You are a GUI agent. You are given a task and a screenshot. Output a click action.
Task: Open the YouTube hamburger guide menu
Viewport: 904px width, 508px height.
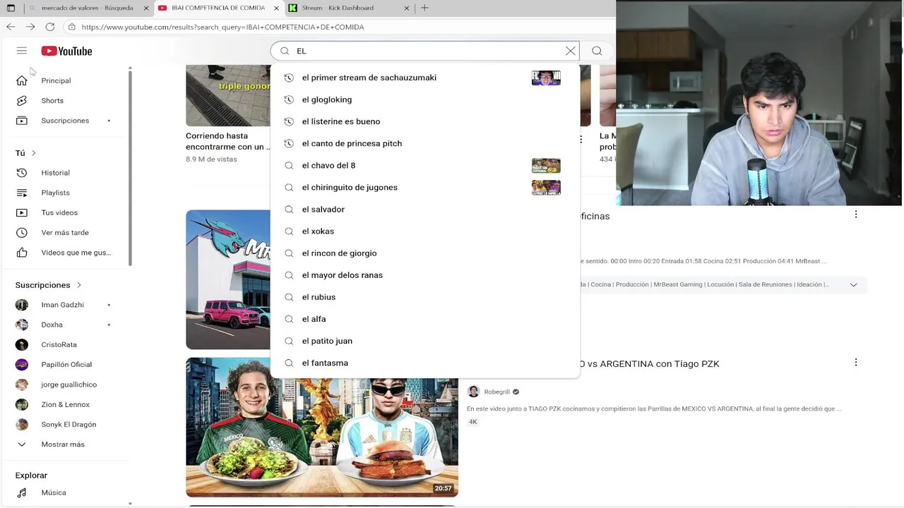(22, 51)
